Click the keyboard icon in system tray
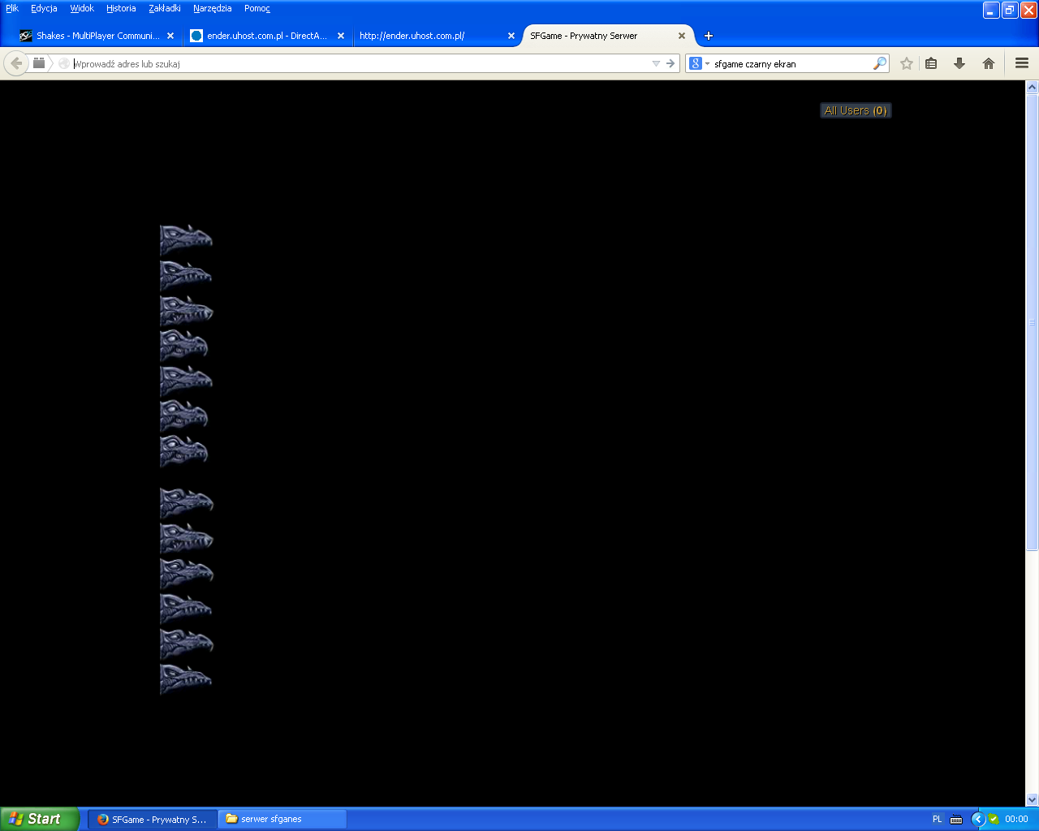This screenshot has height=831, width=1039. 956,819
